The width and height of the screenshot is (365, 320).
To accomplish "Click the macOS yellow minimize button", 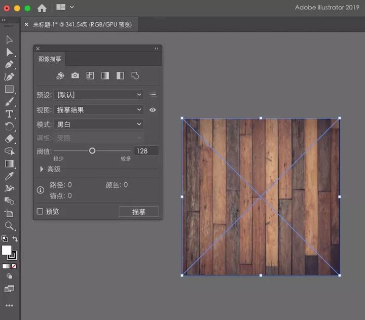I will point(17,9).
